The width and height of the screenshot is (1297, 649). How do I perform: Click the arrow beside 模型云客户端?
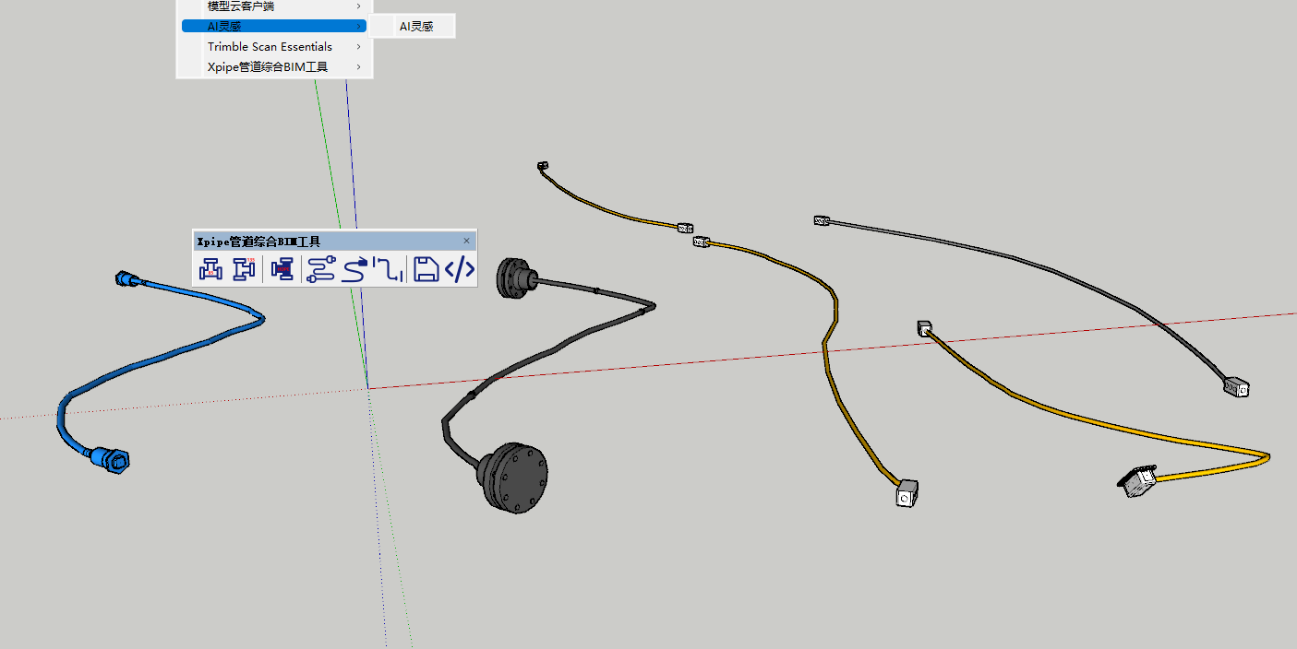coord(358,6)
